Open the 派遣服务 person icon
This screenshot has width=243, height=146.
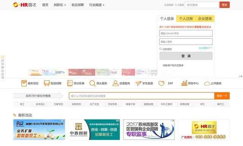(115, 83)
